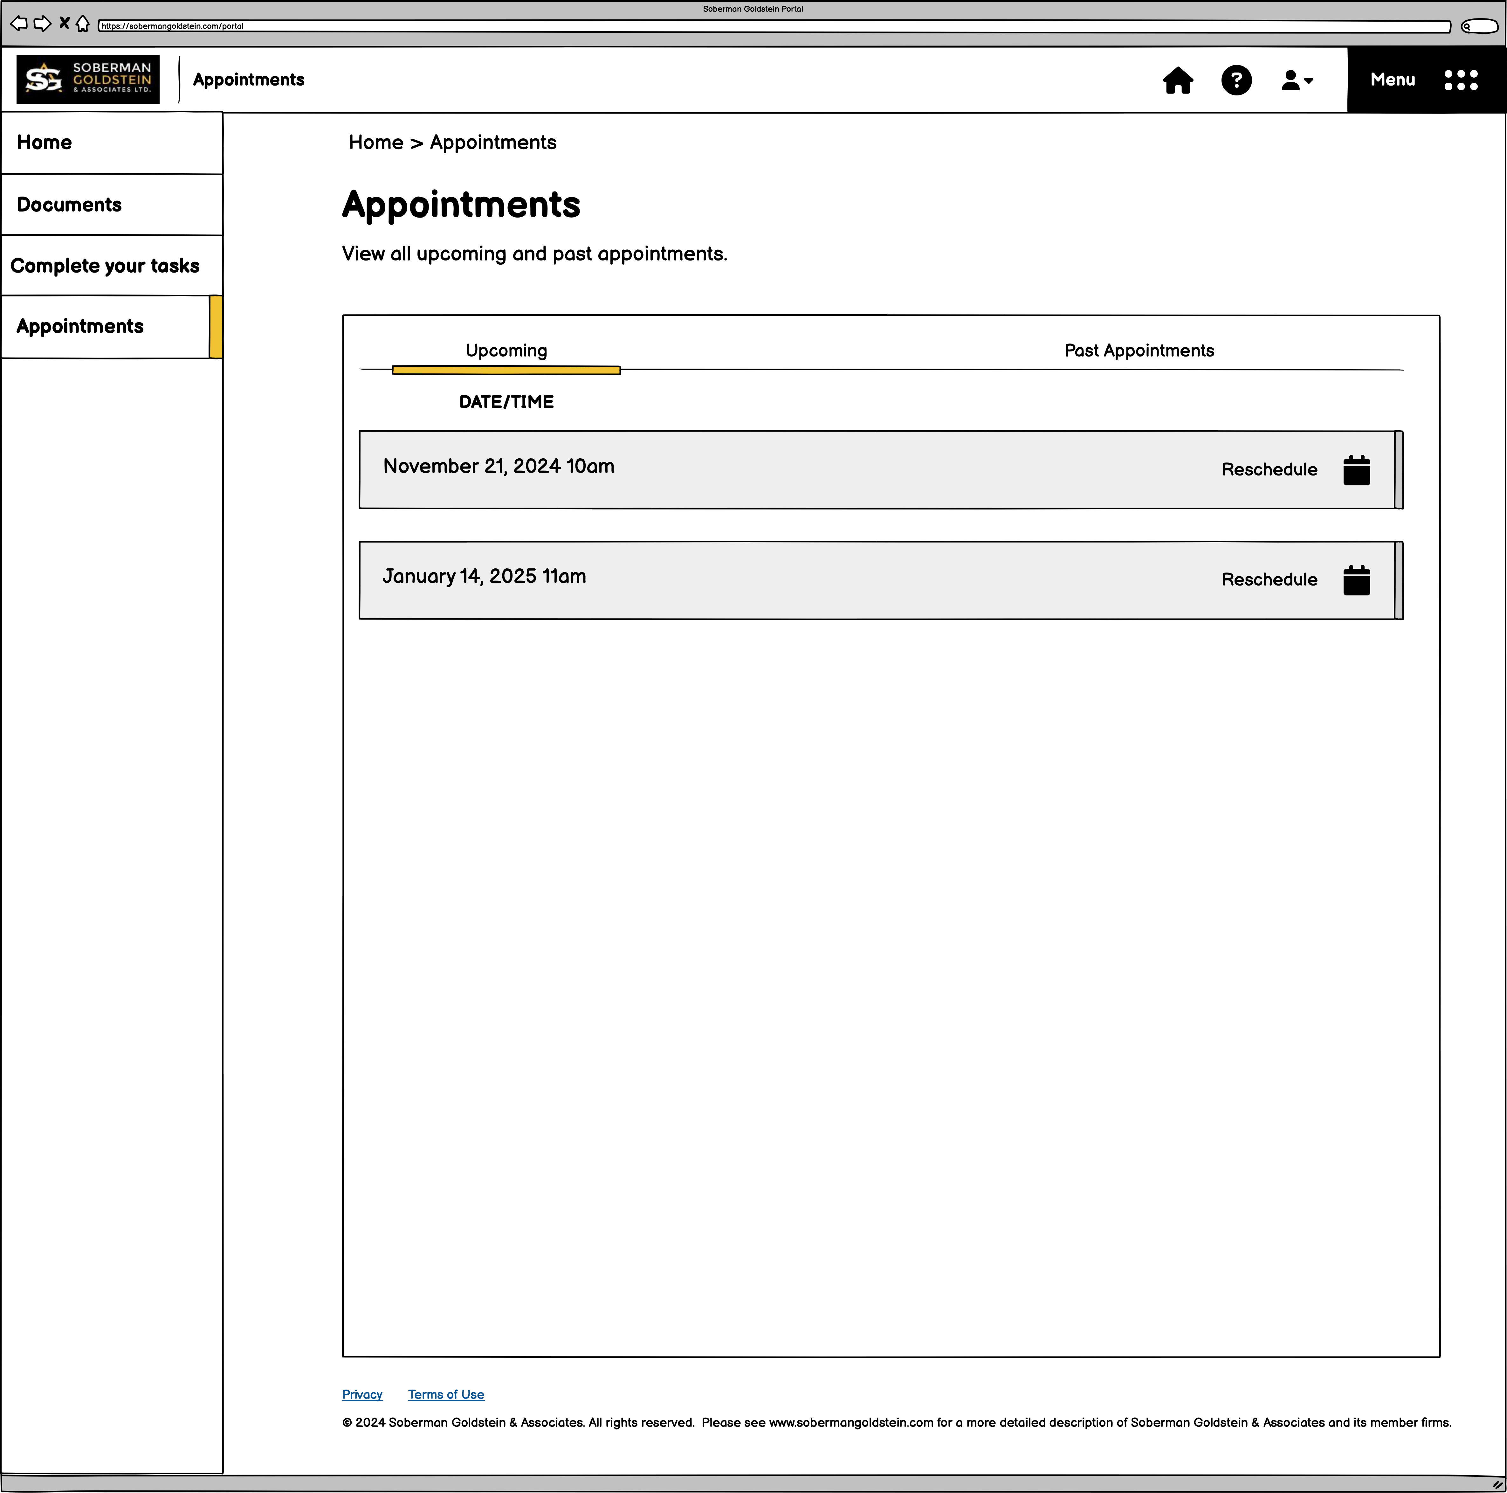Click the browser home icon
Screen dimensions: 1507x1493
(83, 24)
